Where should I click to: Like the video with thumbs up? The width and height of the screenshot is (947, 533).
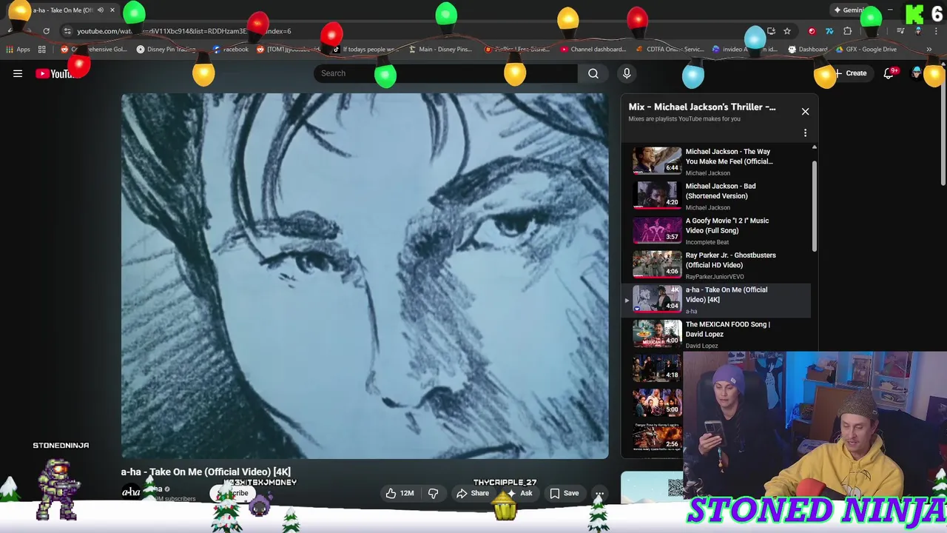tap(400, 493)
